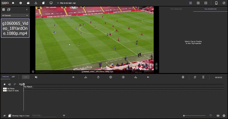228x119 pixels.
Task: Click the stacked windows icon in channels panel
Action: tap(9, 10)
